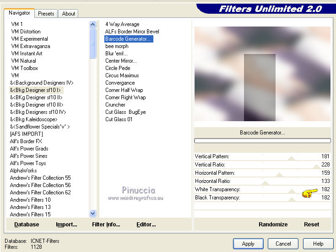Select Alf's Power Toys category
The height and width of the screenshot is (252, 336).
click(x=28, y=163)
